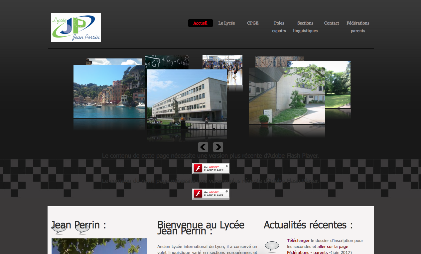
Task: Go to the CPGE menu
Action: pos(253,23)
